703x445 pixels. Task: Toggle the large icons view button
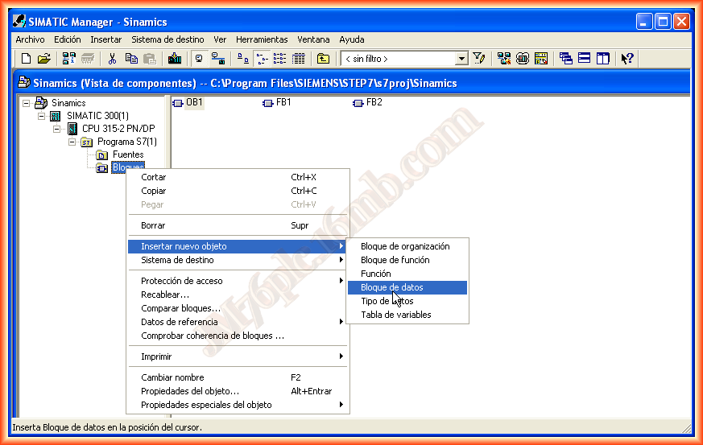[x=243, y=59]
